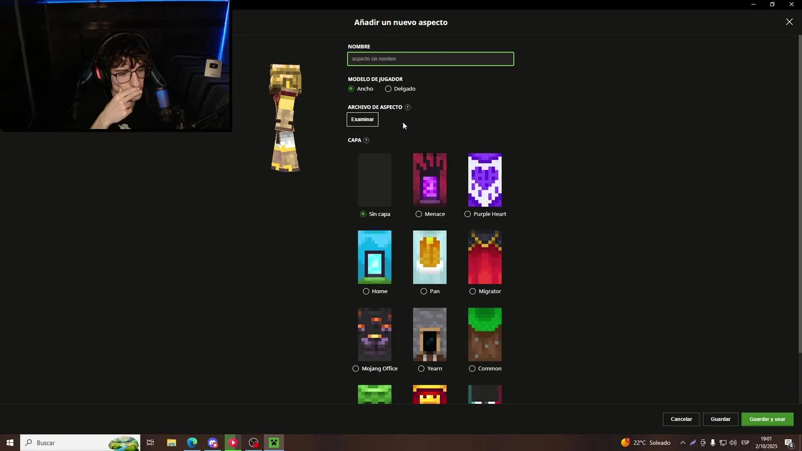802x451 pixels.
Task: Click the microphone tray icon
Action: tap(713, 443)
